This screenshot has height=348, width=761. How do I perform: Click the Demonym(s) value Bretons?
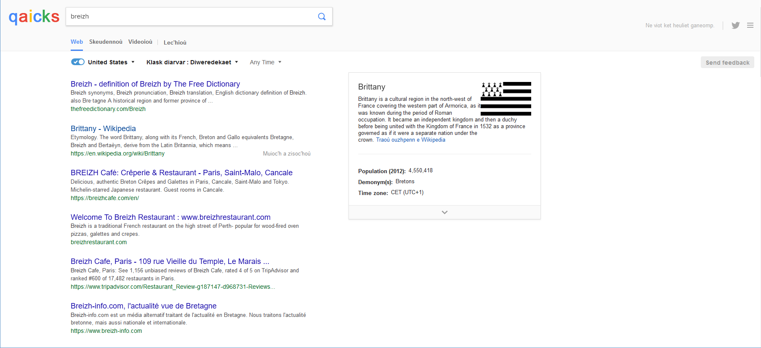(405, 182)
